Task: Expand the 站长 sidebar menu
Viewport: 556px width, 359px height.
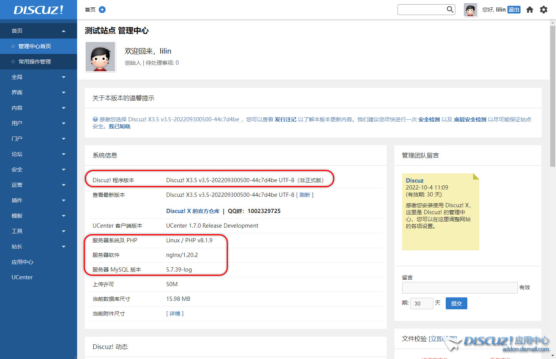Action: (x=39, y=247)
